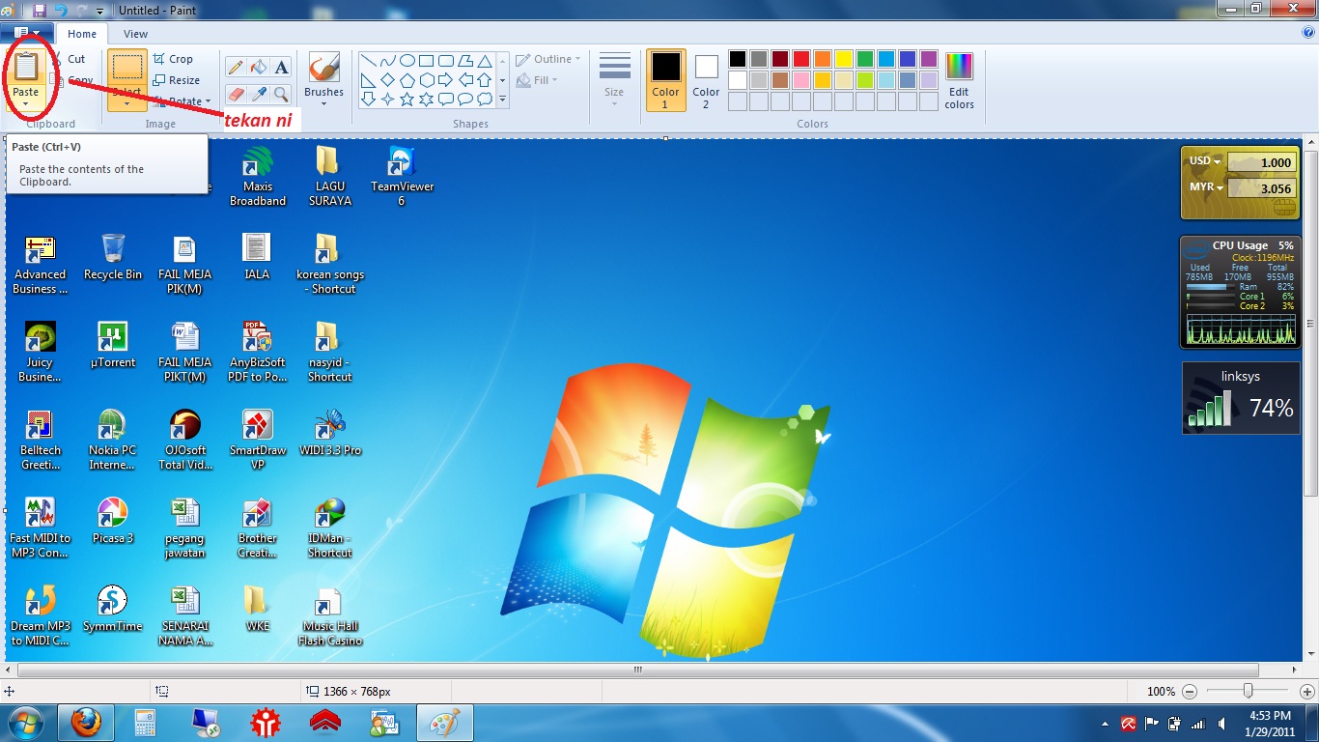
Task: Choose the purple color swatch
Action: (x=928, y=60)
